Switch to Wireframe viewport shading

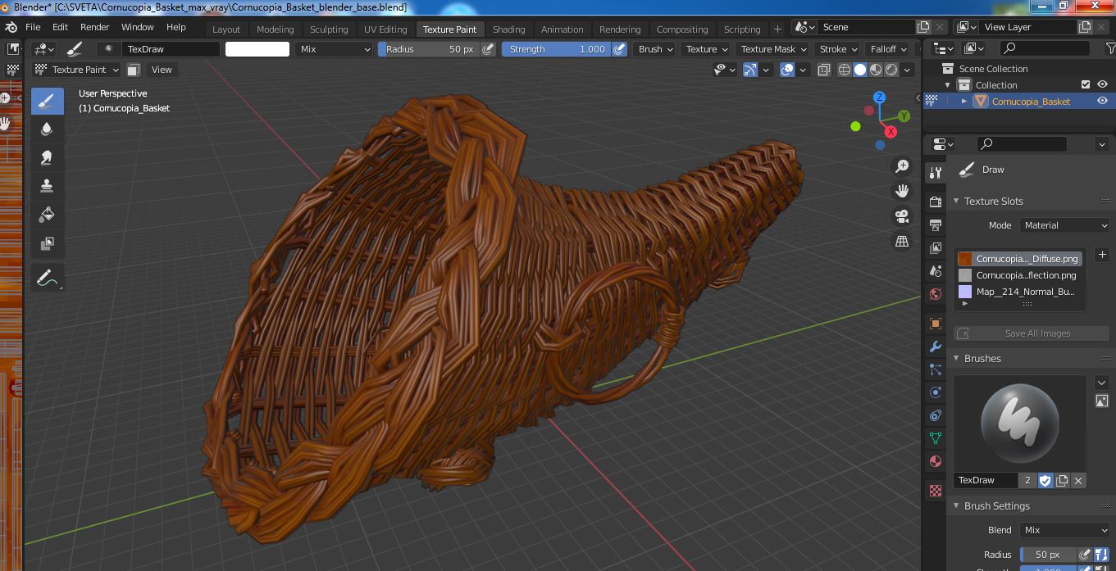(845, 70)
